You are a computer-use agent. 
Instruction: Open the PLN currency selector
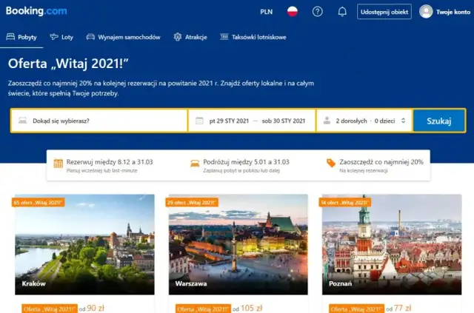coord(267,12)
